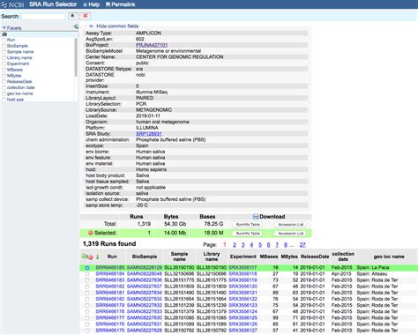
Task: Collapse the Facets panel with green arrows
Action: (x=76, y=27)
